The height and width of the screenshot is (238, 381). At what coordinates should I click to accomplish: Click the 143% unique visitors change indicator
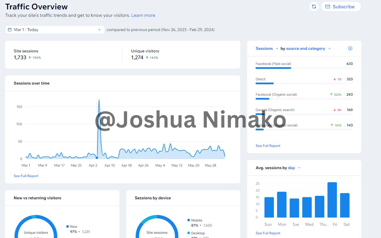pos(152,58)
